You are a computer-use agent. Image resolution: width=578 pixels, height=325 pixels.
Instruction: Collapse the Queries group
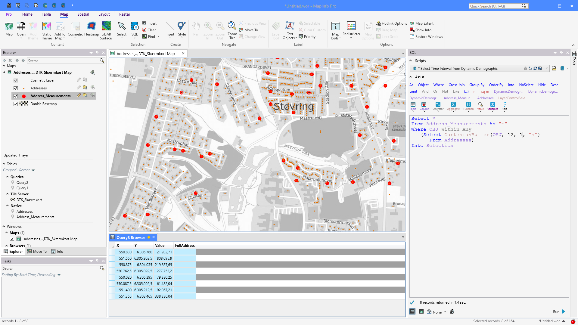[x=8, y=177]
